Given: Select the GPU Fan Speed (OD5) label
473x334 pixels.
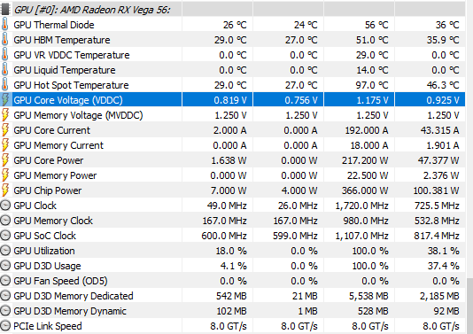Looking at the screenshot, I should pyautogui.click(x=60, y=281).
